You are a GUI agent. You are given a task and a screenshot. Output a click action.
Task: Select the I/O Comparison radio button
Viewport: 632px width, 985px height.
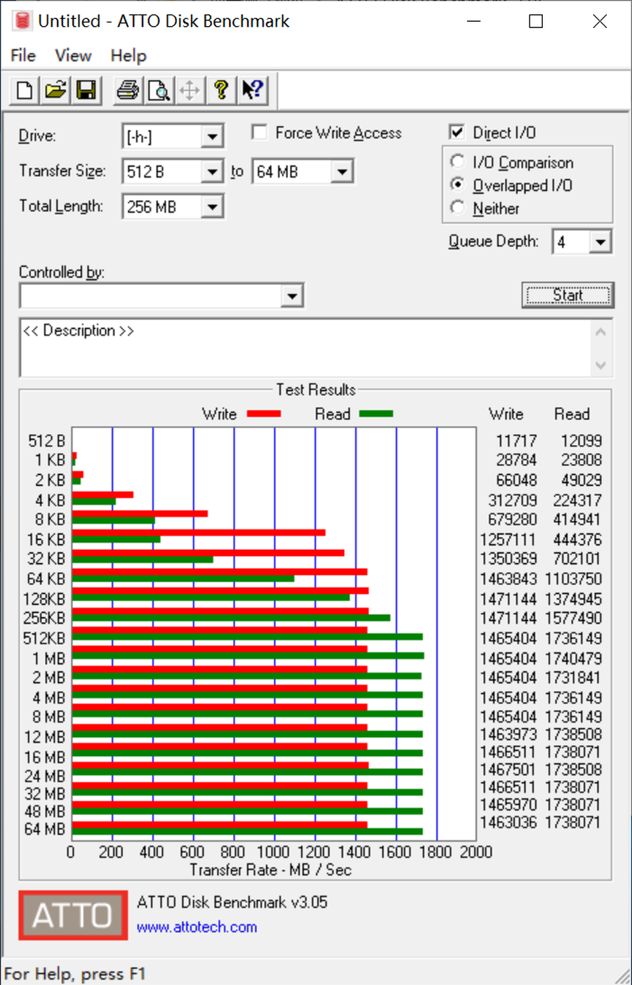point(458,162)
